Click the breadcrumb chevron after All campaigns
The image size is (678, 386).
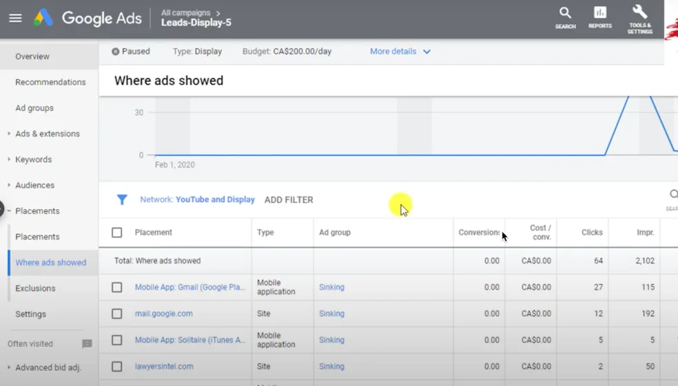[218, 13]
